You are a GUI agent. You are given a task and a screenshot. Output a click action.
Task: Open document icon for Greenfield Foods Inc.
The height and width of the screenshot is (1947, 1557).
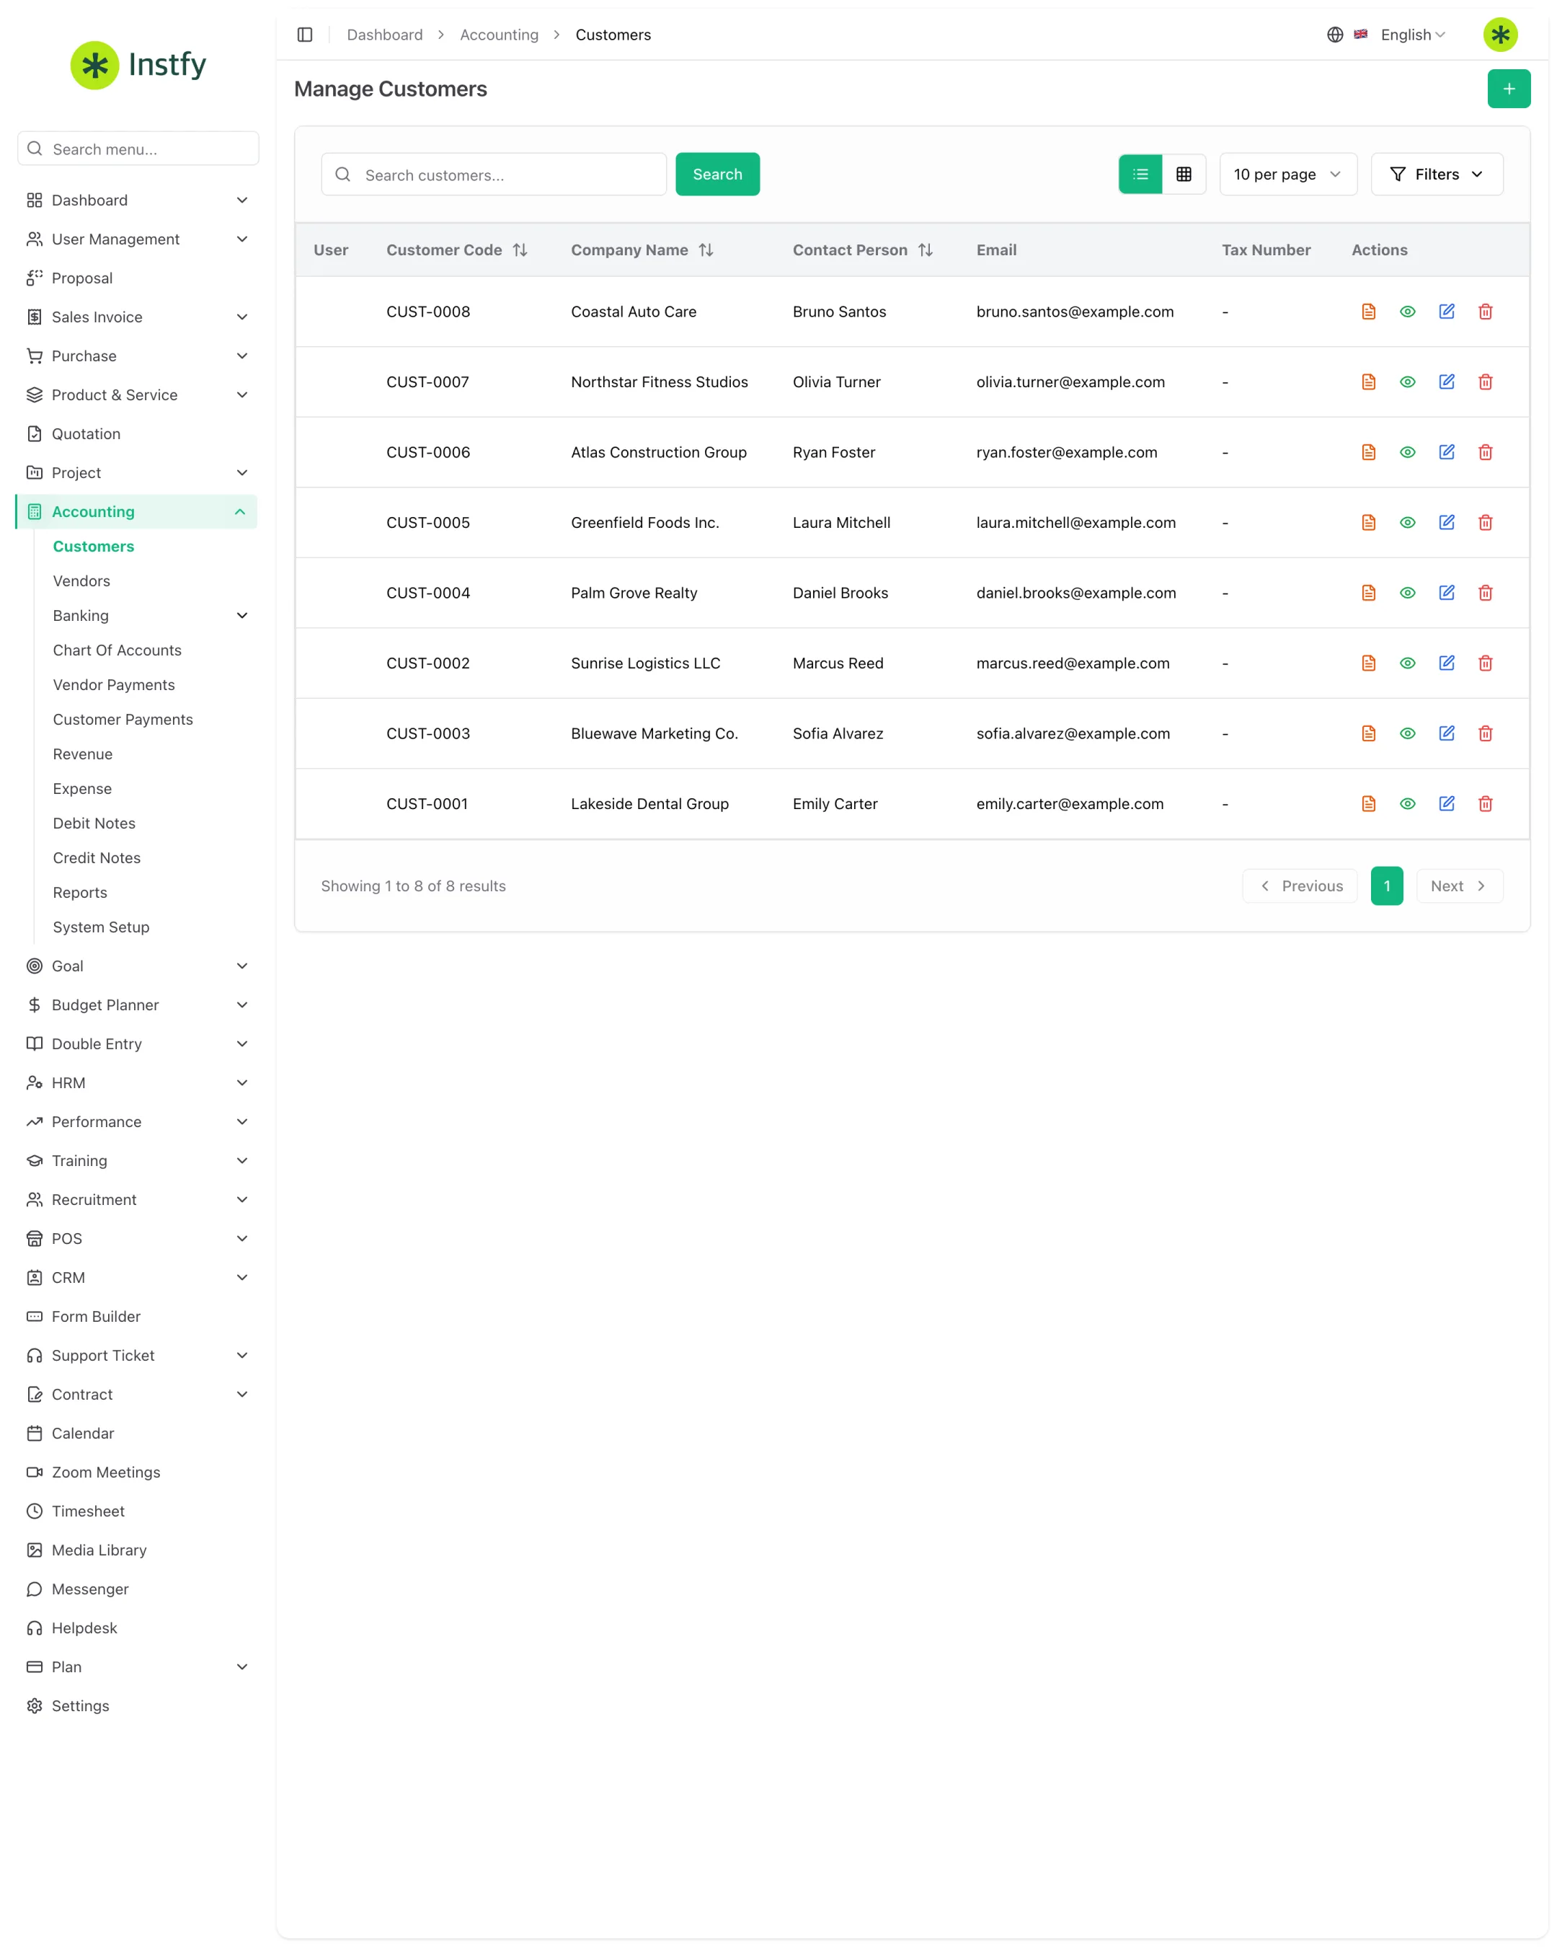1368,523
